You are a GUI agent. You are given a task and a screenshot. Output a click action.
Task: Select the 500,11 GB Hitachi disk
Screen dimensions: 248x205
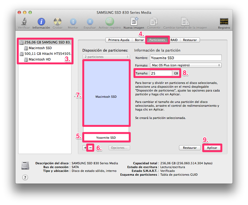point(45,53)
